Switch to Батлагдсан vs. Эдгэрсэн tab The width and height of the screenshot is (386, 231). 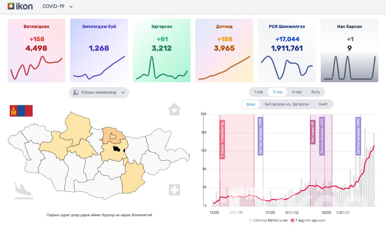point(287,104)
